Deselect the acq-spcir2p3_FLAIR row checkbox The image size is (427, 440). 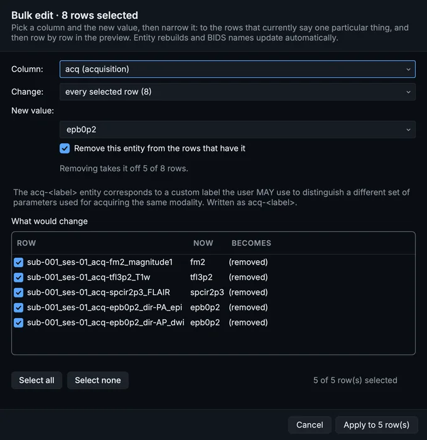click(x=18, y=292)
